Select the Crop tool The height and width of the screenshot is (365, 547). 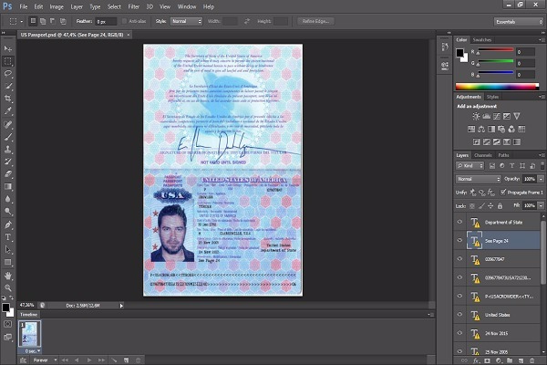pyautogui.click(x=8, y=98)
